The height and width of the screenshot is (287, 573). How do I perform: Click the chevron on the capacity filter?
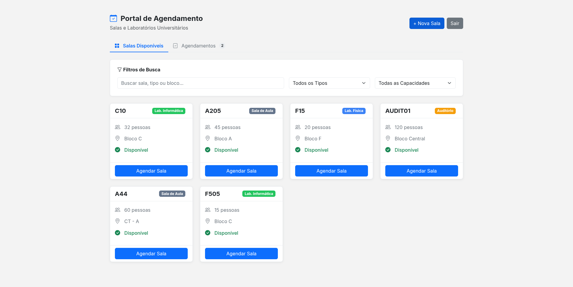tap(449, 83)
